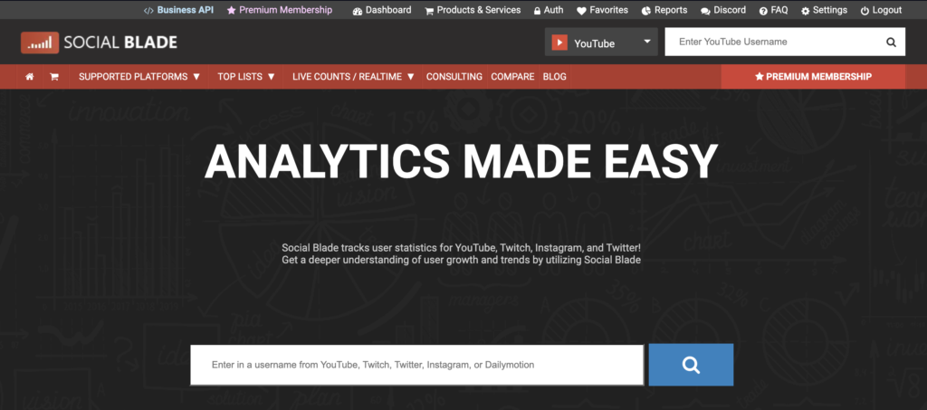The width and height of the screenshot is (927, 410).
Task: Click the Supported Platforms down arrow
Action: pos(196,77)
